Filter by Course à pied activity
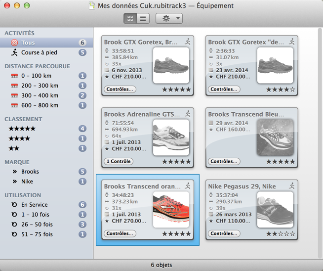This screenshot has width=323, height=271. [x=46, y=52]
